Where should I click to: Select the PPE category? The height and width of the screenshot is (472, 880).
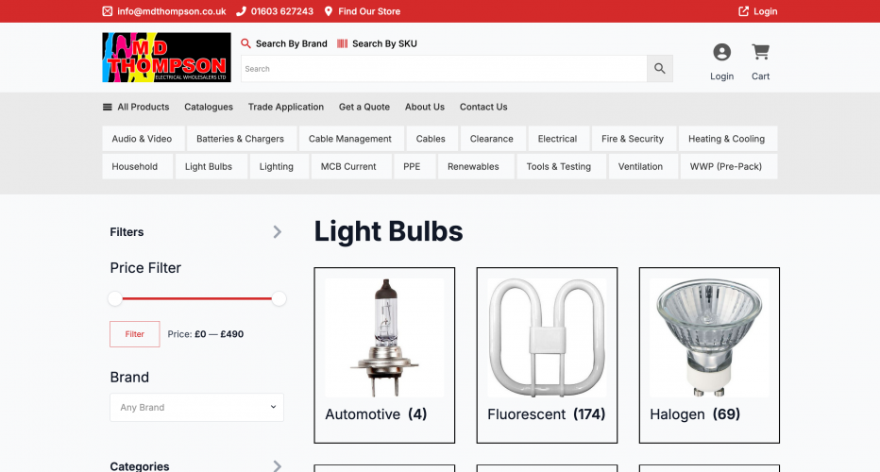click(414, 167)
